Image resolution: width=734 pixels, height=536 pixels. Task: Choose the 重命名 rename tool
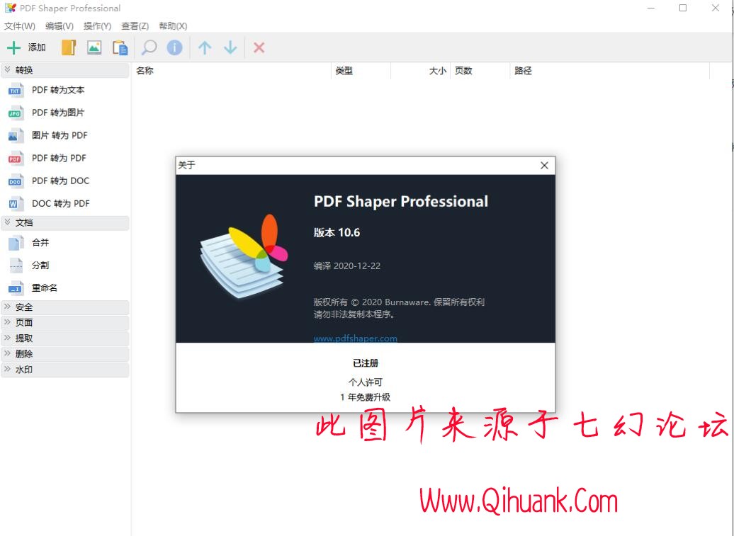tap(45, 288)
